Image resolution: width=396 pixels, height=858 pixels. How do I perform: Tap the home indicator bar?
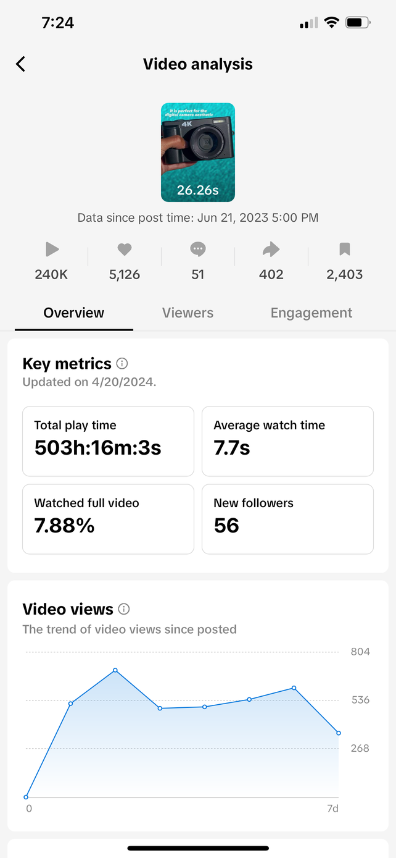point(198,848)
